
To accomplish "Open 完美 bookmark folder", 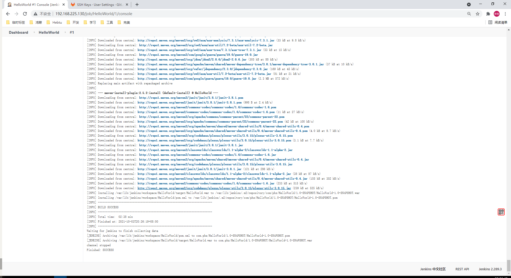I will tap(124, 22).
